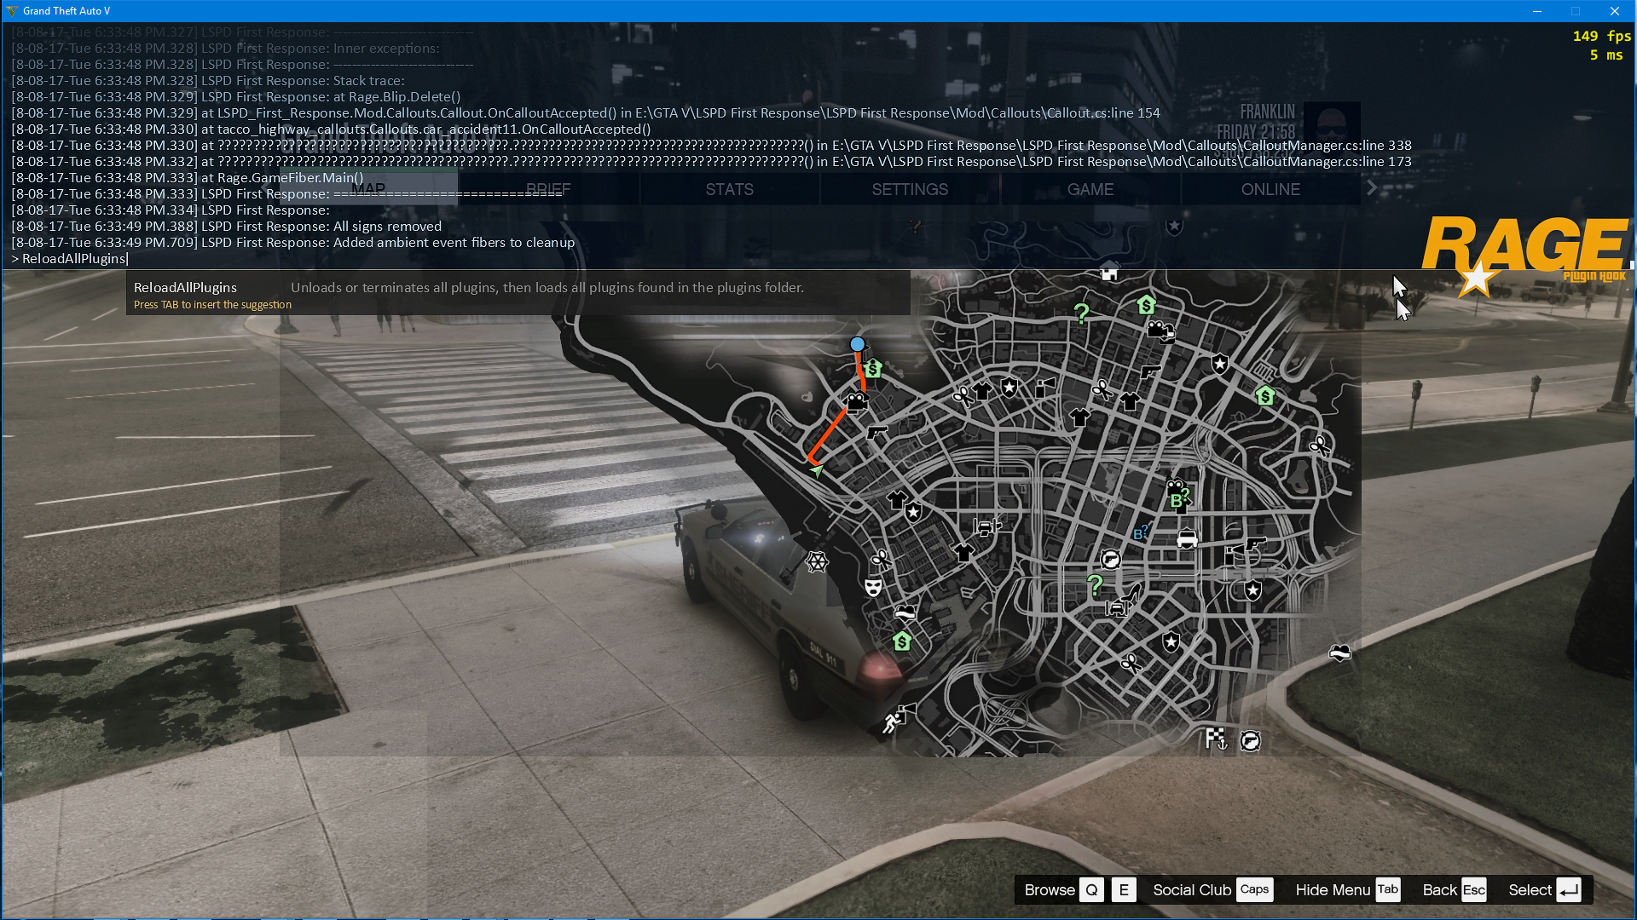This screenshot has width=1637, height=920.
Task: Click the taxi blip on the map
Action: click(x=1187, y=539)
